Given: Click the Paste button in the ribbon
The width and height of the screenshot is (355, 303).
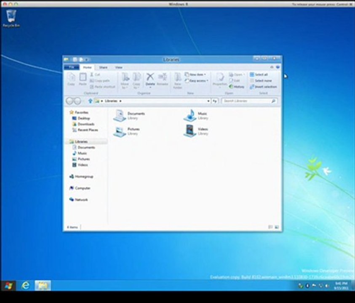Looking at the screenshot, I should click(x=83, y=79).
